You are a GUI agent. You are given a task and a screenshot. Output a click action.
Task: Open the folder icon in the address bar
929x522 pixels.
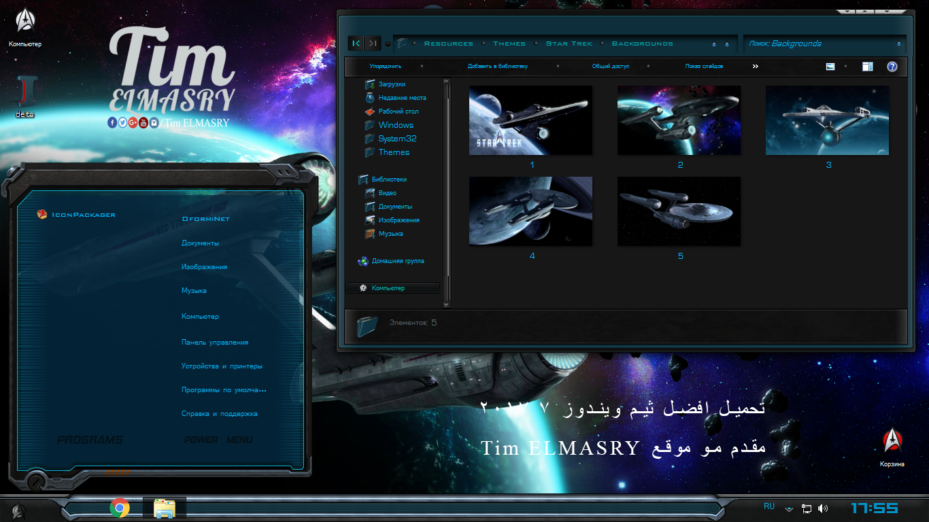click(x=403, y=43)
